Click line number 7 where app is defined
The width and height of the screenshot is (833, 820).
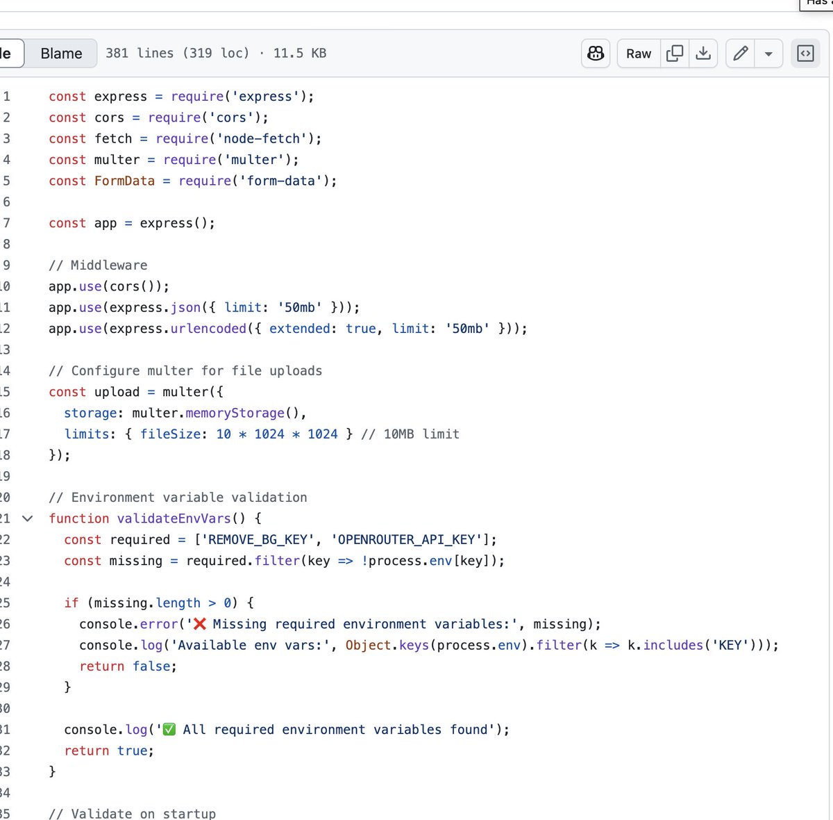tap(7, 222)
